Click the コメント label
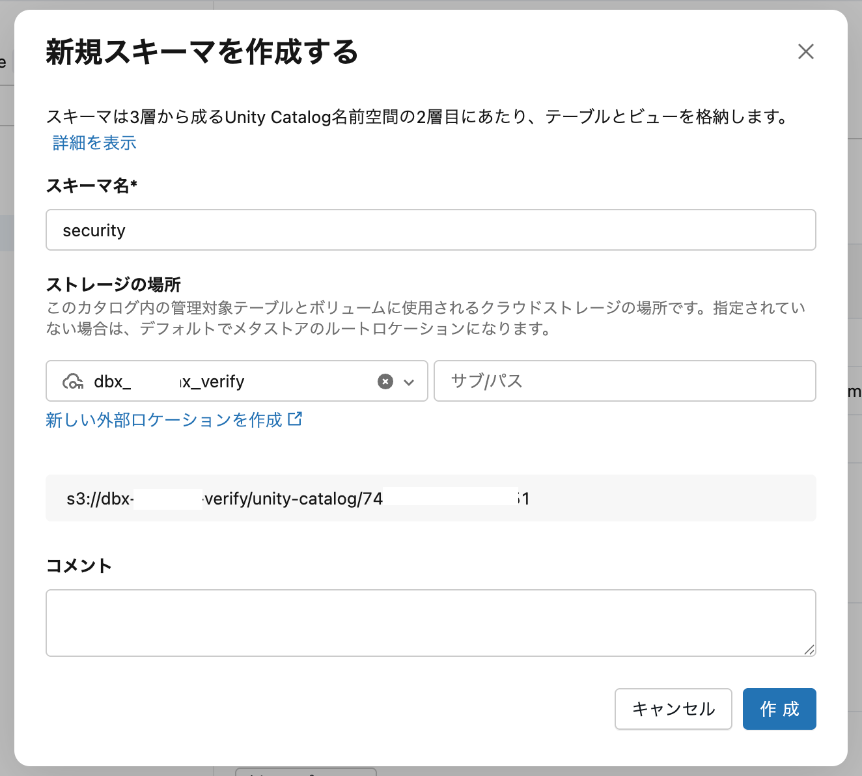The image size is (862, 776). point(79,566)
